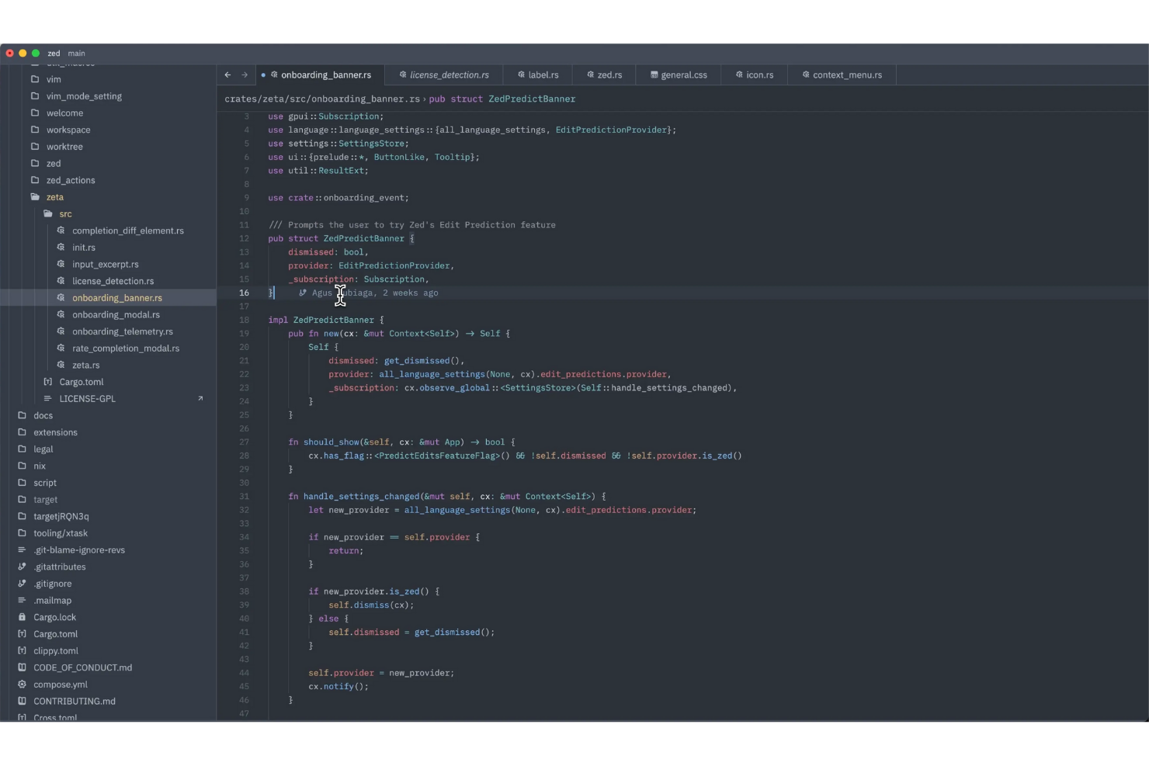Image resolution: width=1149 pixels, height=766 pixels.
Task: Collapse the src folder
Action: [x=65, y=213]
